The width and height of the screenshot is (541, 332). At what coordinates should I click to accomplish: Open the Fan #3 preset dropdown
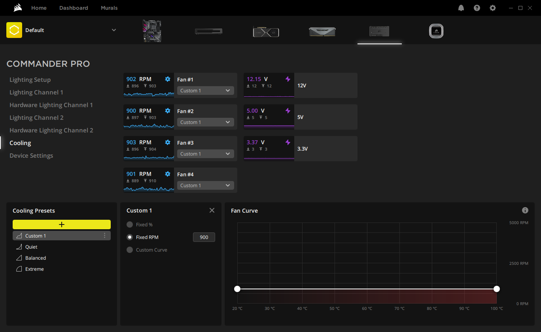tap(205, 153)
